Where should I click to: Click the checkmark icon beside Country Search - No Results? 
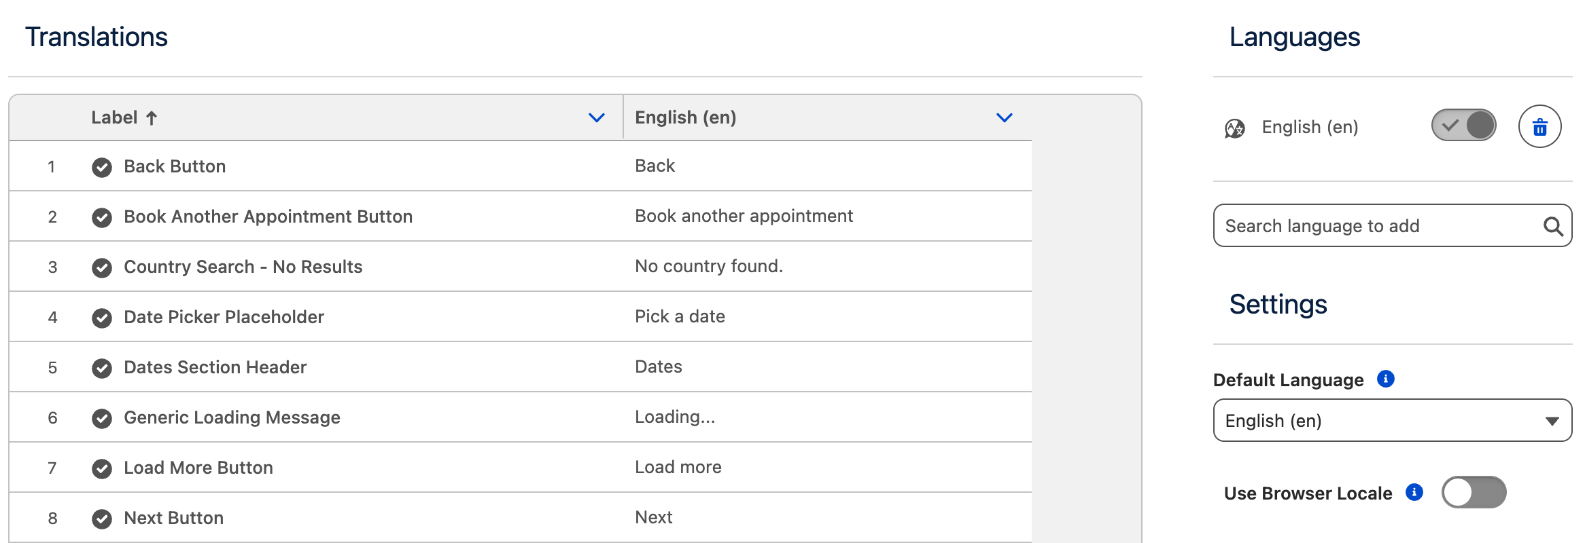[102, 267]
